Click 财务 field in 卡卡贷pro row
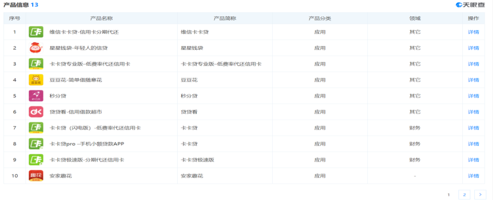 [414, 144]
